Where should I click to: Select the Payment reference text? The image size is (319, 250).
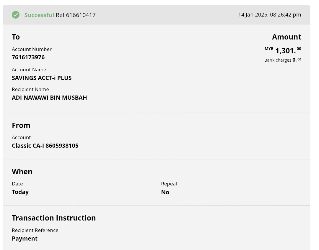click(x=25, y=239)
